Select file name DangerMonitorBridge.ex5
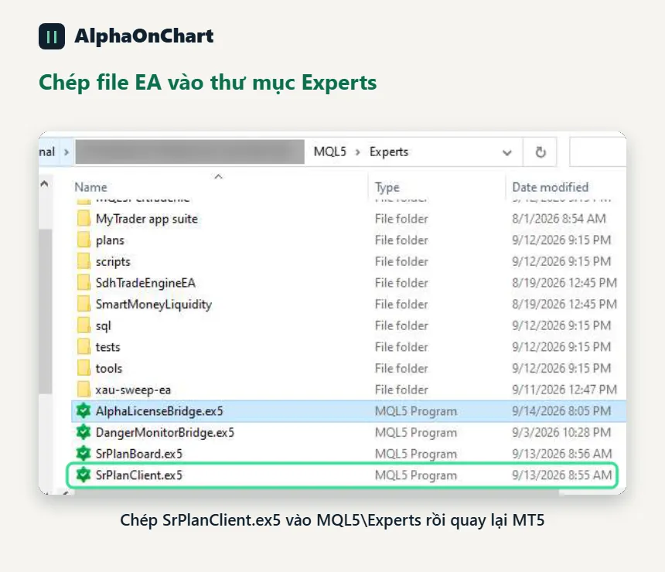Viewport: 665px width, 572px height. point(165,433)
